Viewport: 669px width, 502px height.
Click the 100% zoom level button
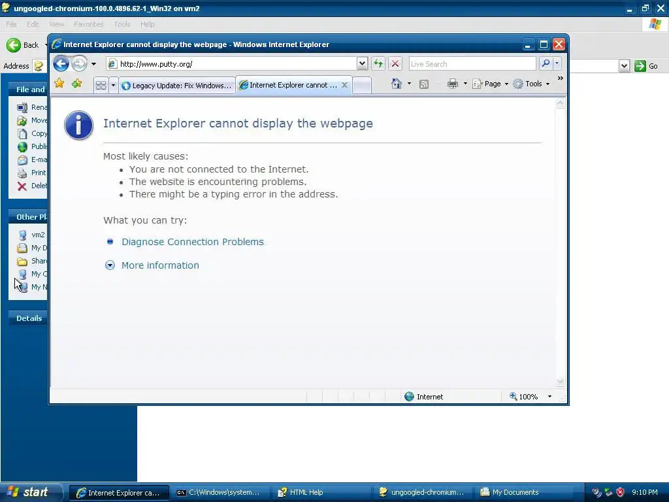pos(523,397)
